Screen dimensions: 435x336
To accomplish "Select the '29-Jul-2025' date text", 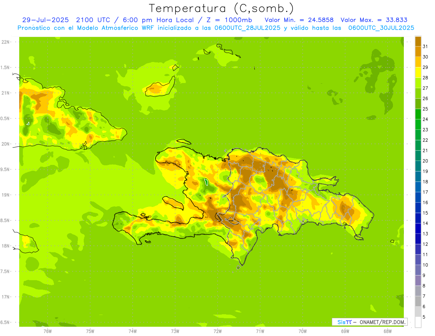I will [46, 20].
